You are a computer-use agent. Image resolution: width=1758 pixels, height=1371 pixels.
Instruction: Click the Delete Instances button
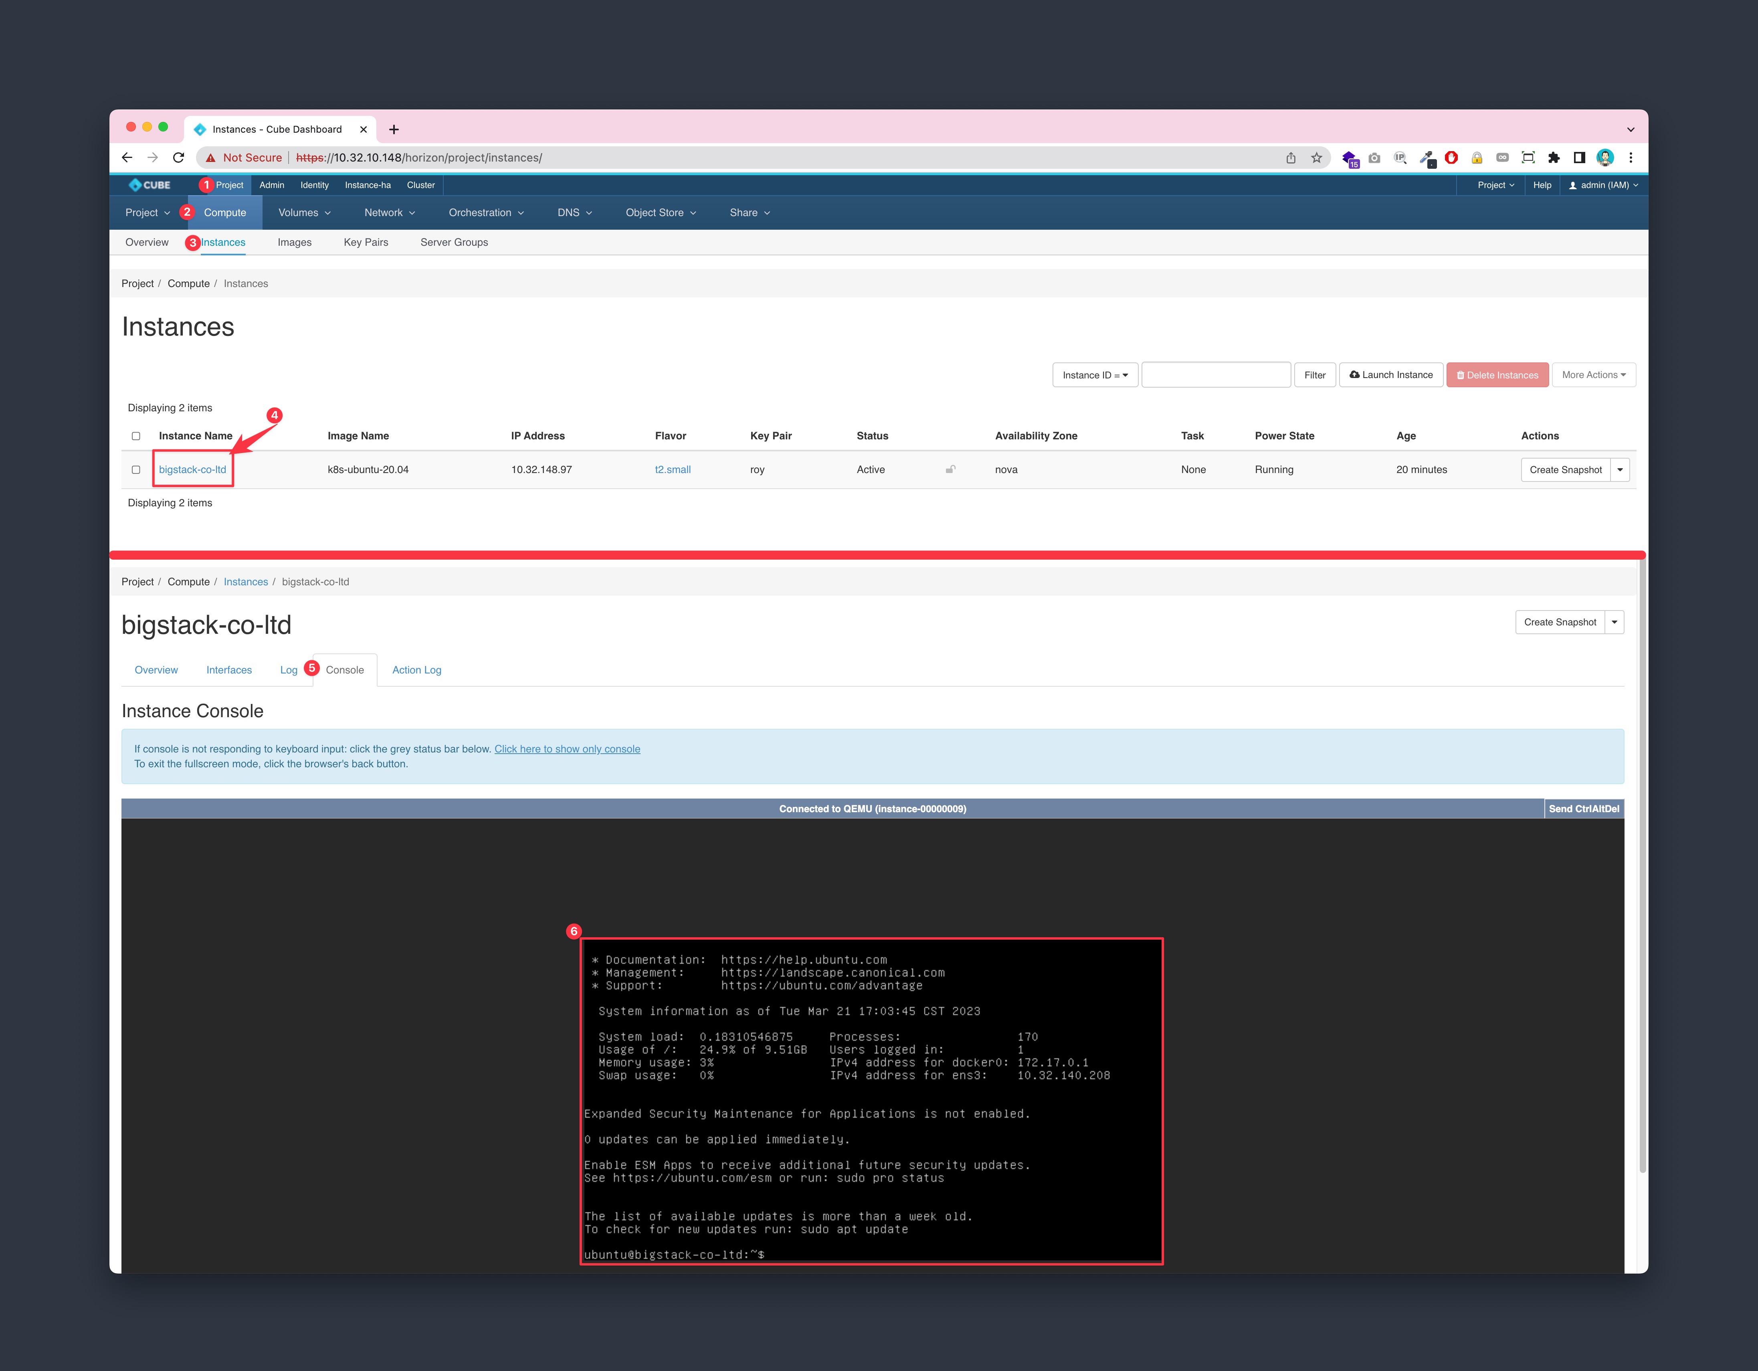[x=1497, y=375]
